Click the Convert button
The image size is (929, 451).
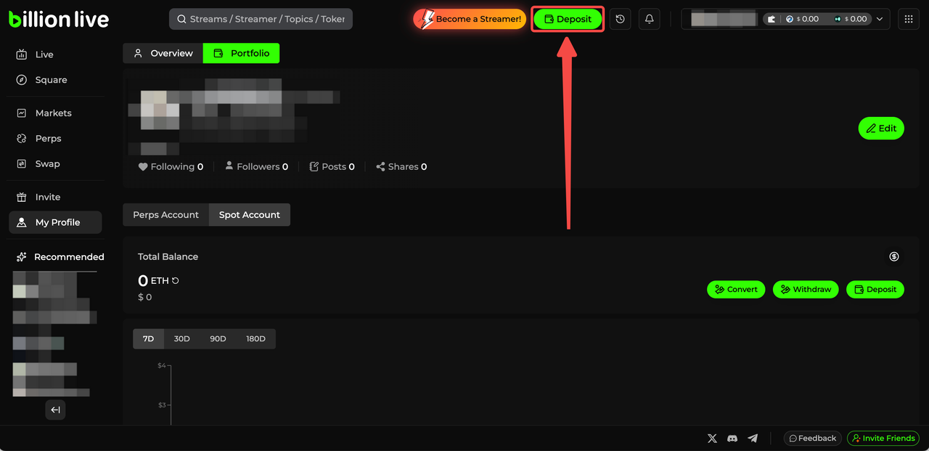[x=735, y=289]
